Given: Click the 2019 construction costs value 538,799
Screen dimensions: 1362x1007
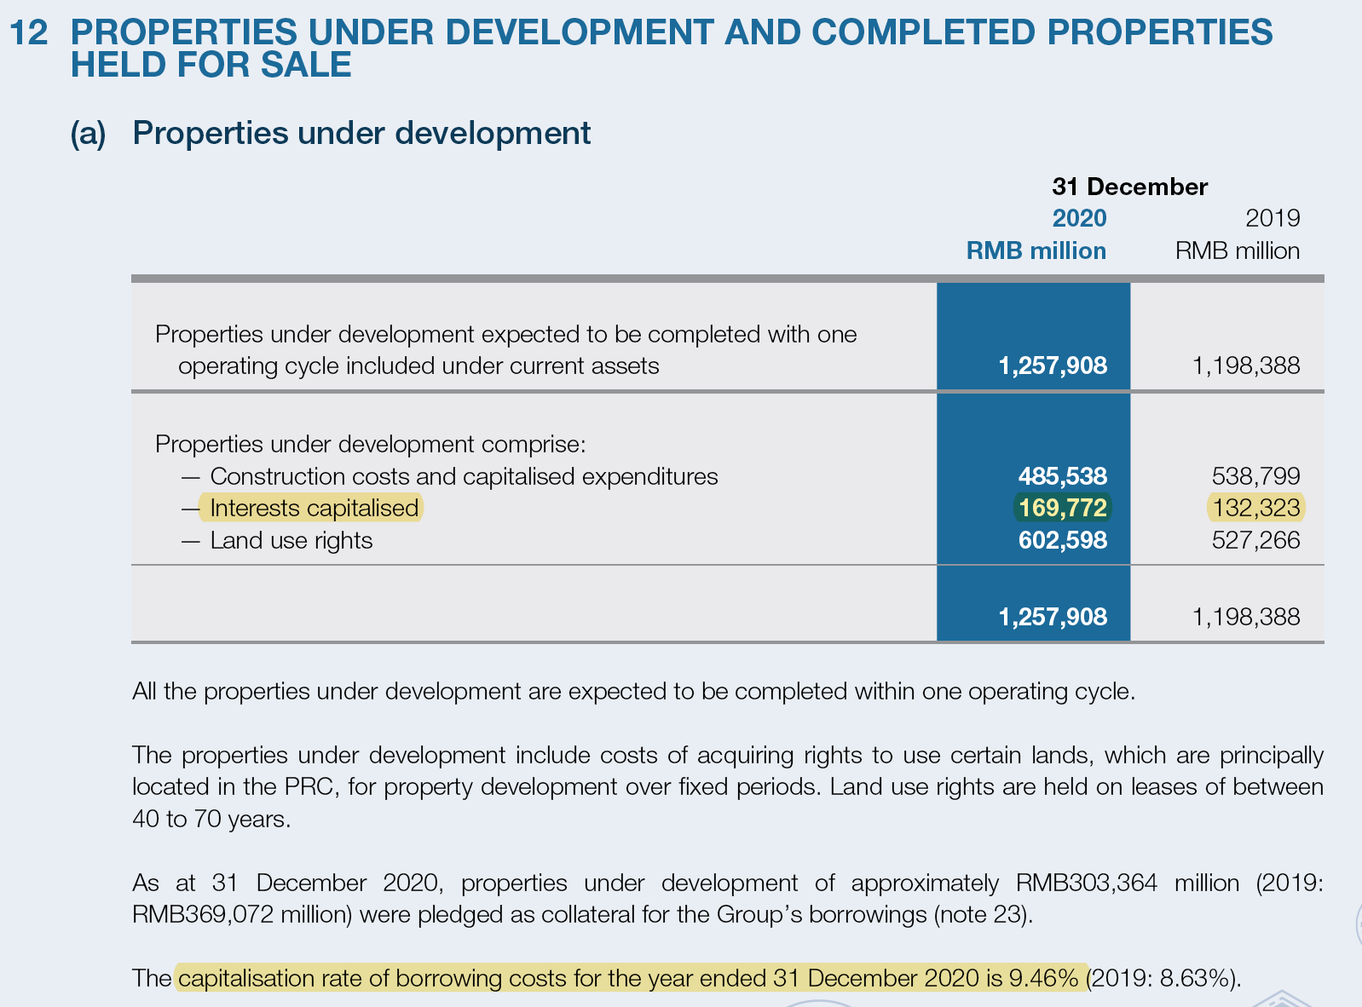Looking at the screenshot, I should click(x=1255, y=476).
